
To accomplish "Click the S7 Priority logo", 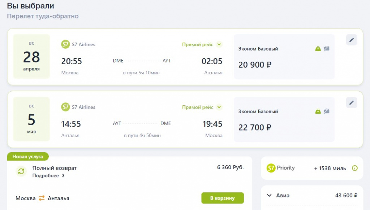I will point(281,168).
